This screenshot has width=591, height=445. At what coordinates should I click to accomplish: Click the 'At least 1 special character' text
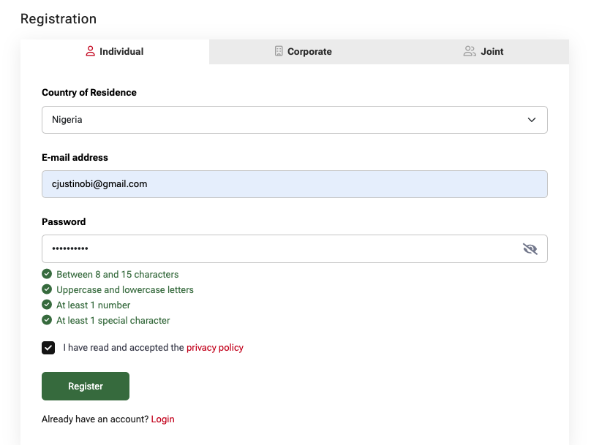click(x=113, y=320)
